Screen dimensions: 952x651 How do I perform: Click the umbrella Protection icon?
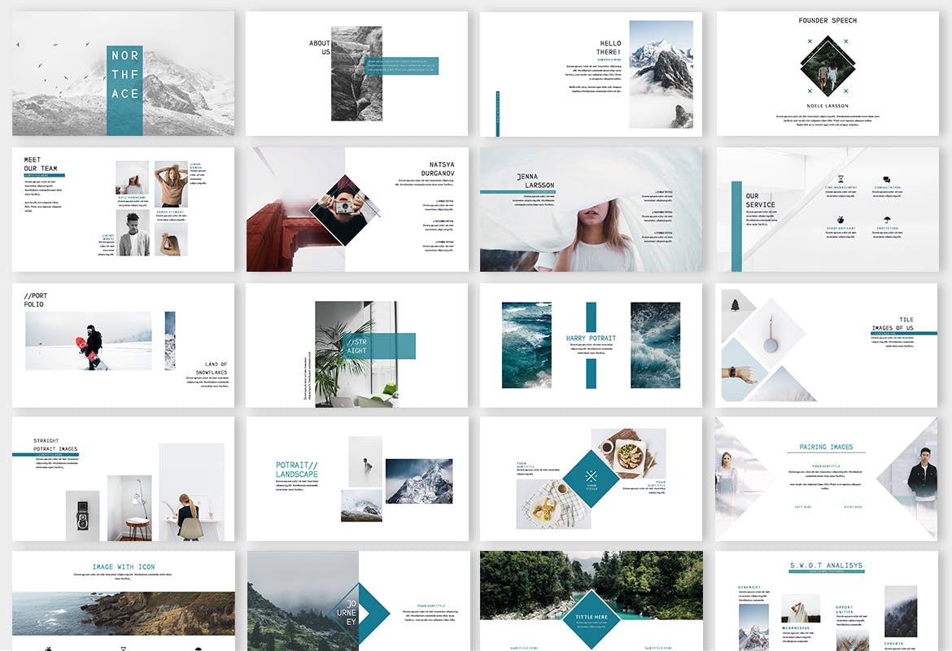(887, 220)
